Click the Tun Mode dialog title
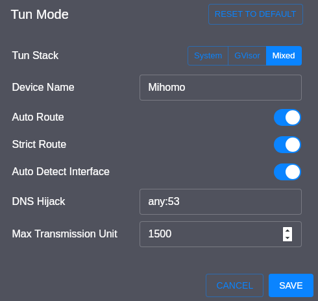The height and width of the screenshot is (301, 318). 40,14
